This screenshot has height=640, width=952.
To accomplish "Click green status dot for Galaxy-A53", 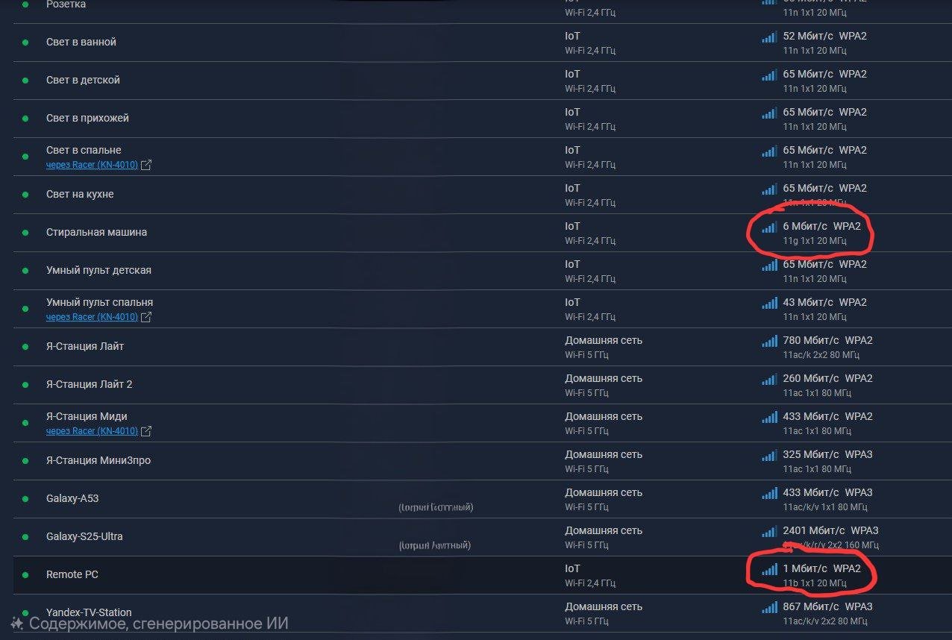I will [25, 498].
